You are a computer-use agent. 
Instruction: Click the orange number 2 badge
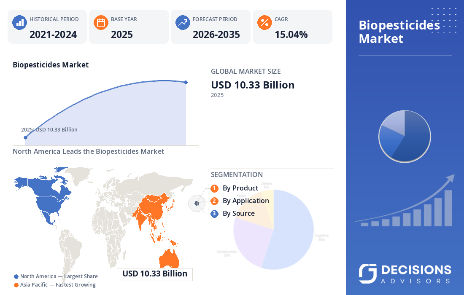(215, 201)
